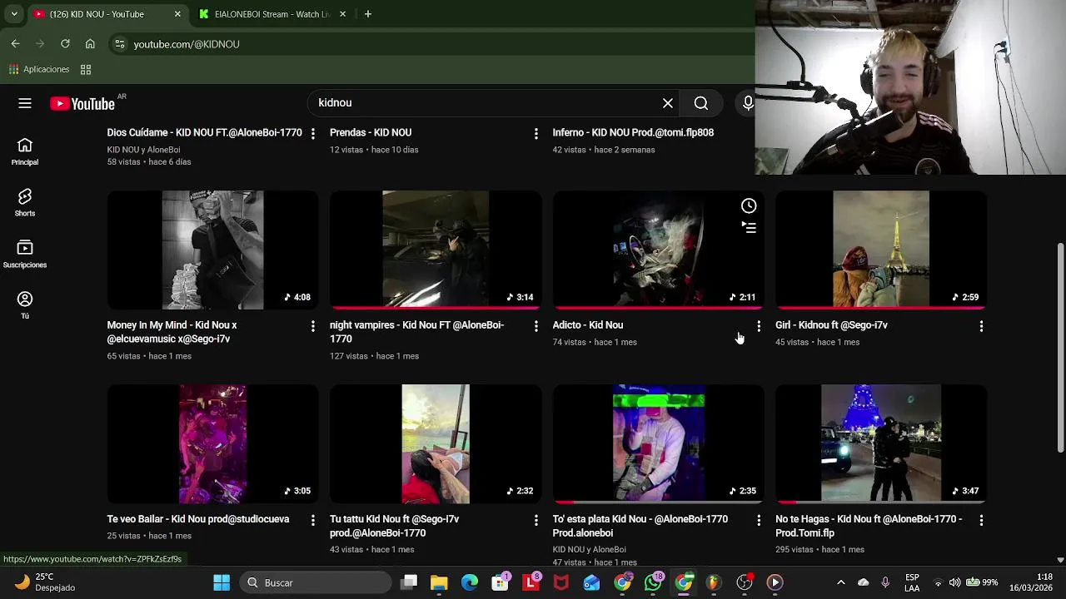
Task: Show tab search dropdown arrow
Action: click(14, 14)
